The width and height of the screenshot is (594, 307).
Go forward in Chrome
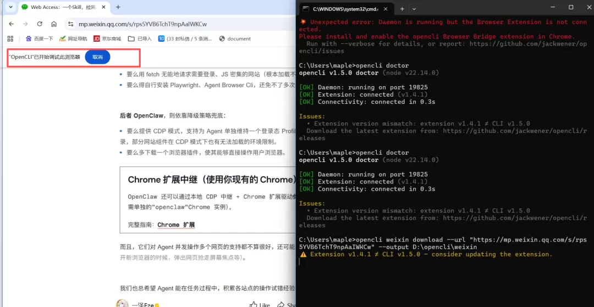[25, 24]
